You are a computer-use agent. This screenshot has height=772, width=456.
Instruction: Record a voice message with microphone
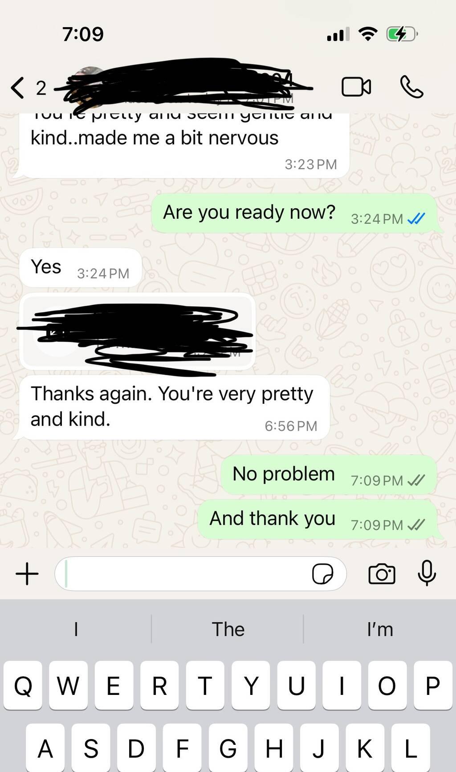(x=427, y=573)
